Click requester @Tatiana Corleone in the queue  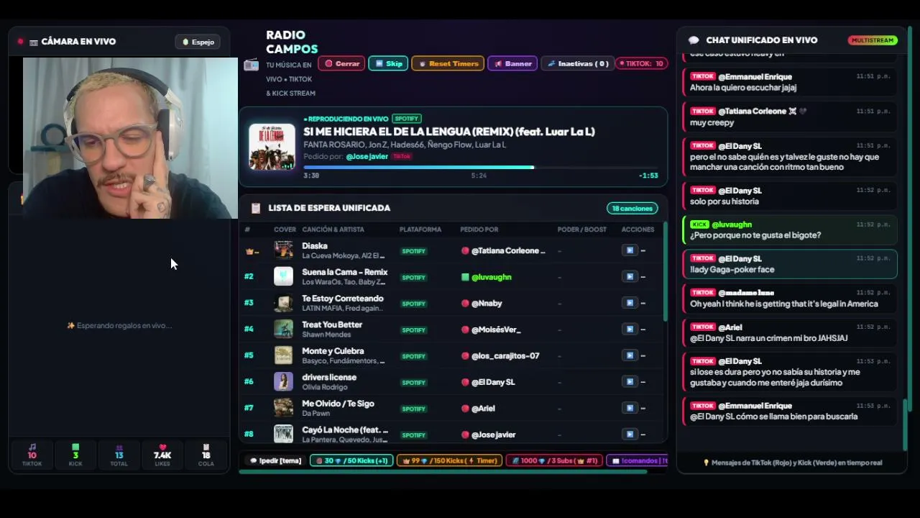508,250
